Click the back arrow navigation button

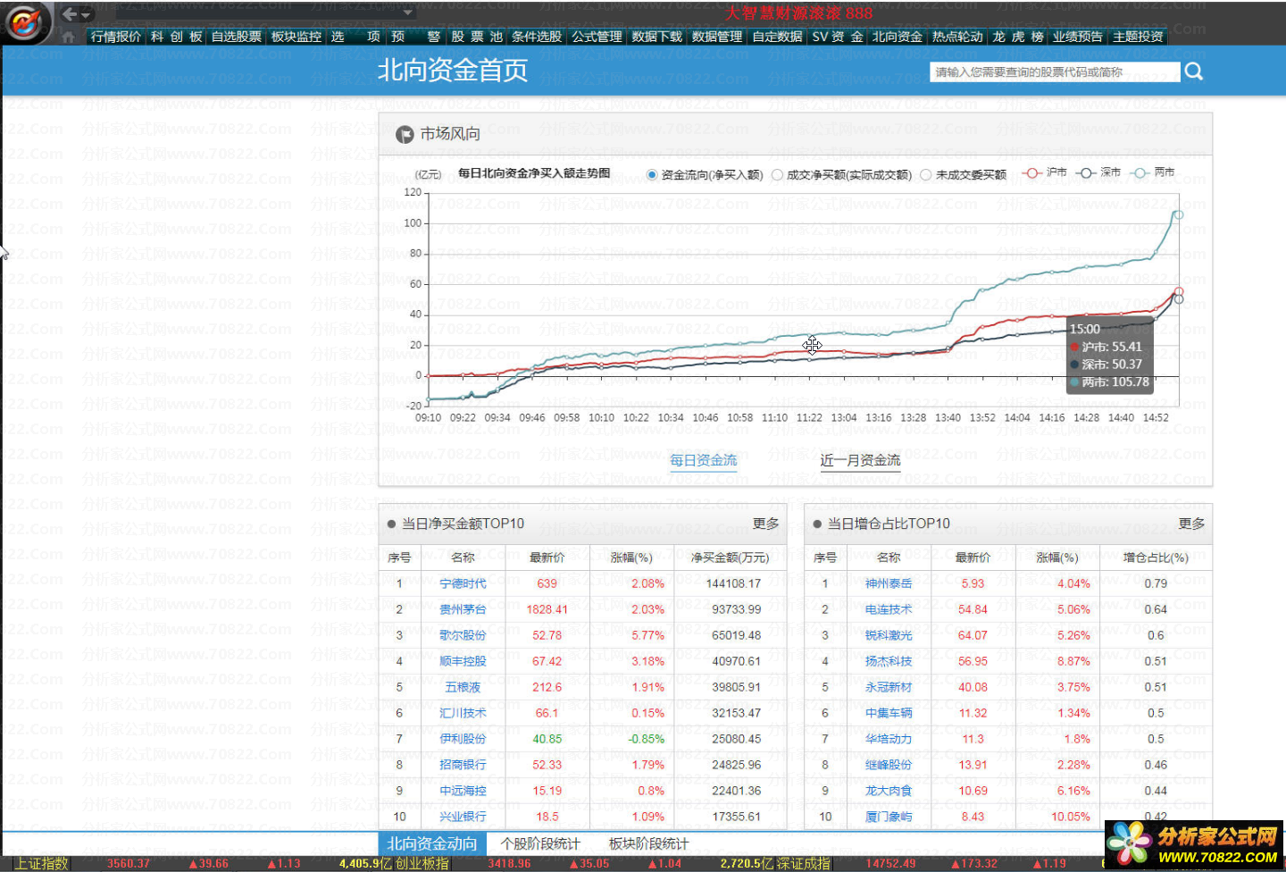pos(69,14)
